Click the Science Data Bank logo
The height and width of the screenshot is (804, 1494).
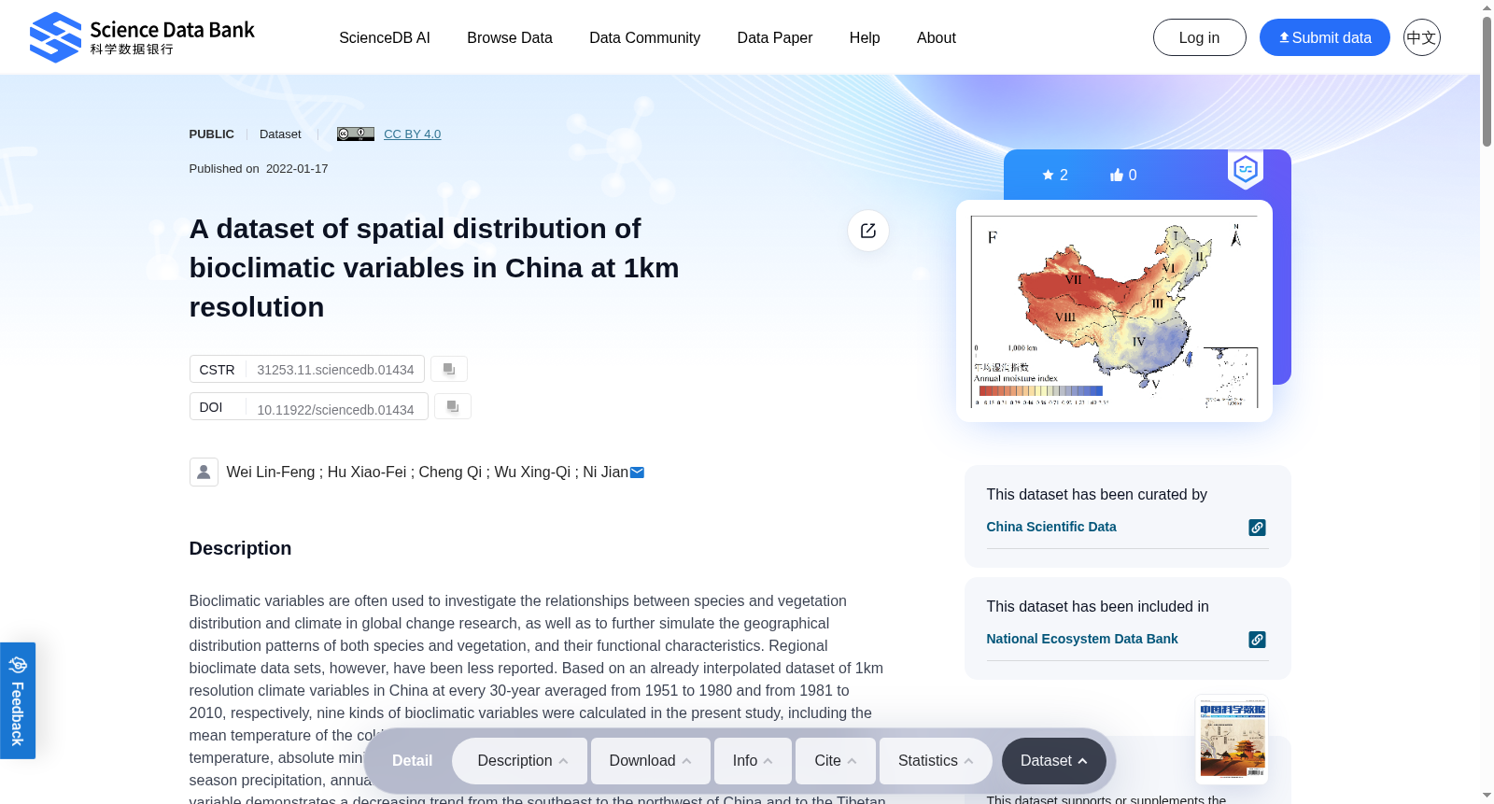tap(142, 37)
